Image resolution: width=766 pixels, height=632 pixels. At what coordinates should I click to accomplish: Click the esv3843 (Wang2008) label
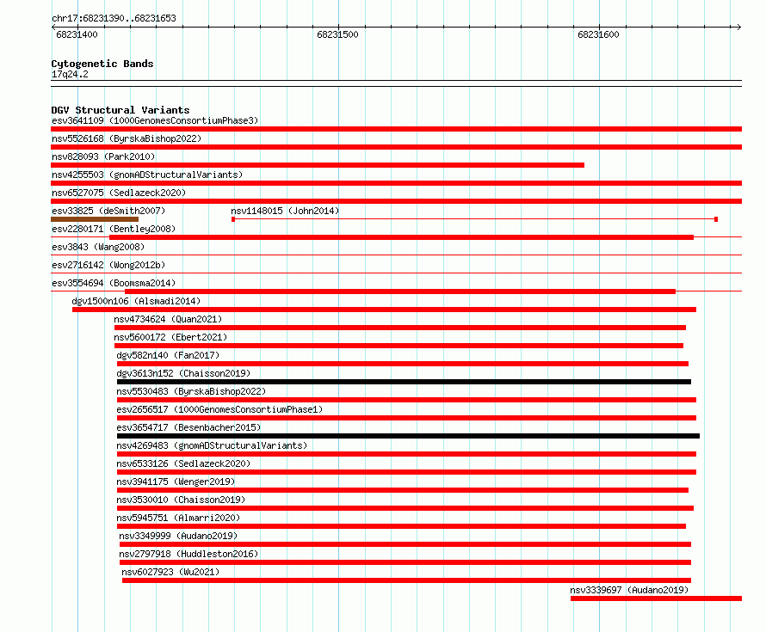click(x=98, y=247)
